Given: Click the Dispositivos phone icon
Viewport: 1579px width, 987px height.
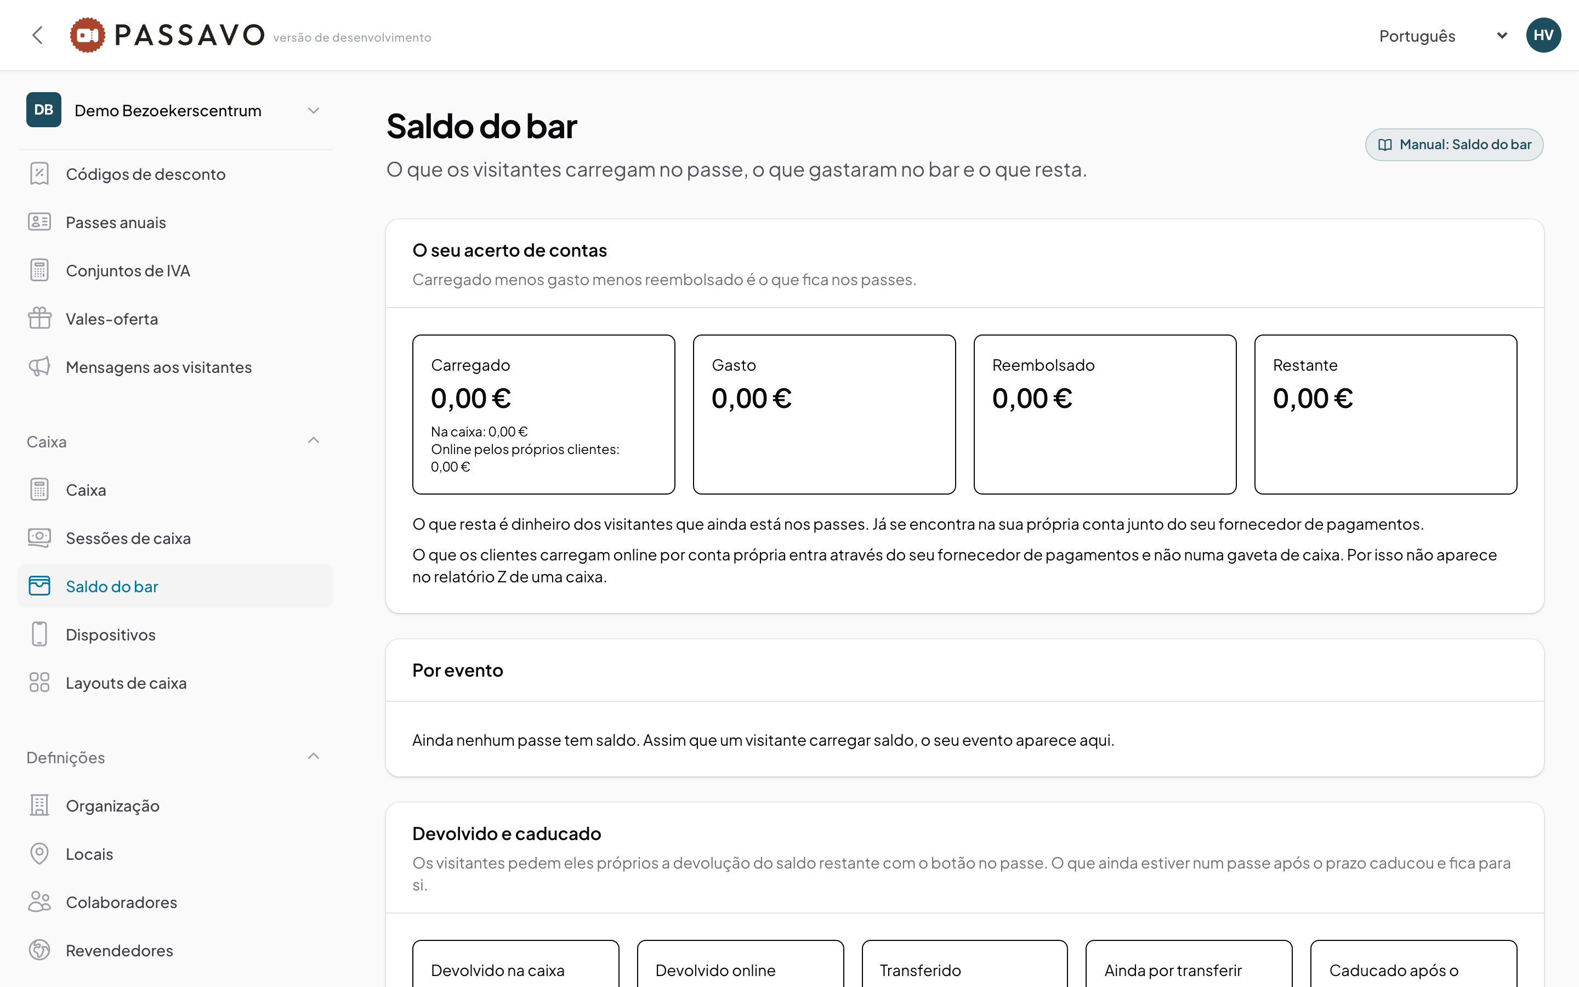Looking at the screenshot, I should 39,634.
